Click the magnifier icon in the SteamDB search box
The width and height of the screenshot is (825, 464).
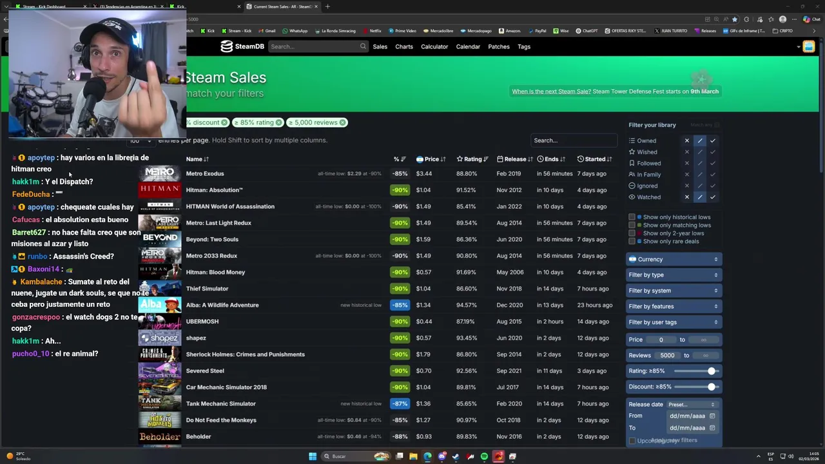[x=363, y=46]
